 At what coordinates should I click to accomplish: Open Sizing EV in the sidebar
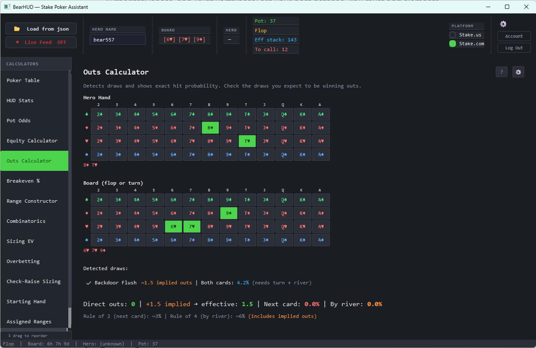[x=34, y=241]
